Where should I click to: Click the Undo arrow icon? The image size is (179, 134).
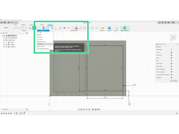click(12, 22)
